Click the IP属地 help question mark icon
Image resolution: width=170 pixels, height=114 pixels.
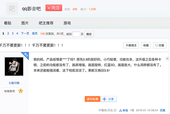click(x=115, y=111)
